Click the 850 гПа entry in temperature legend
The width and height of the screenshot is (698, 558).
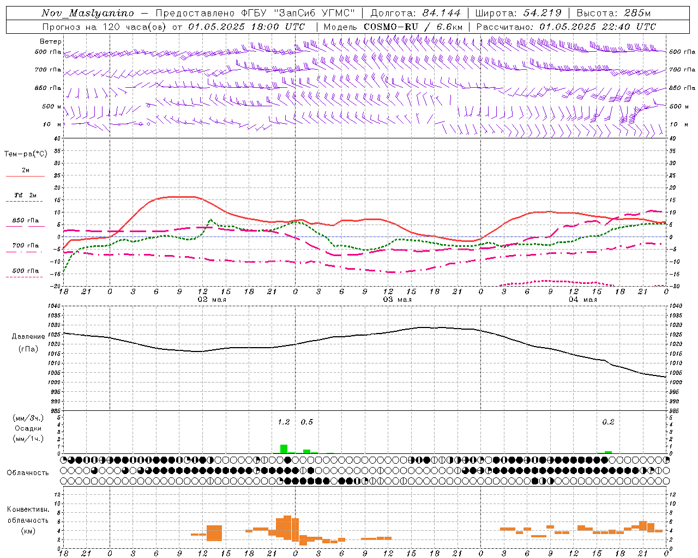point(26,221)
